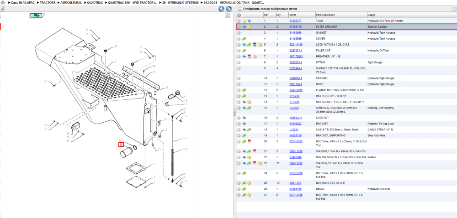Add GASKET row using its plus icon
Screen dimensions: 457x218
[239, 32]
